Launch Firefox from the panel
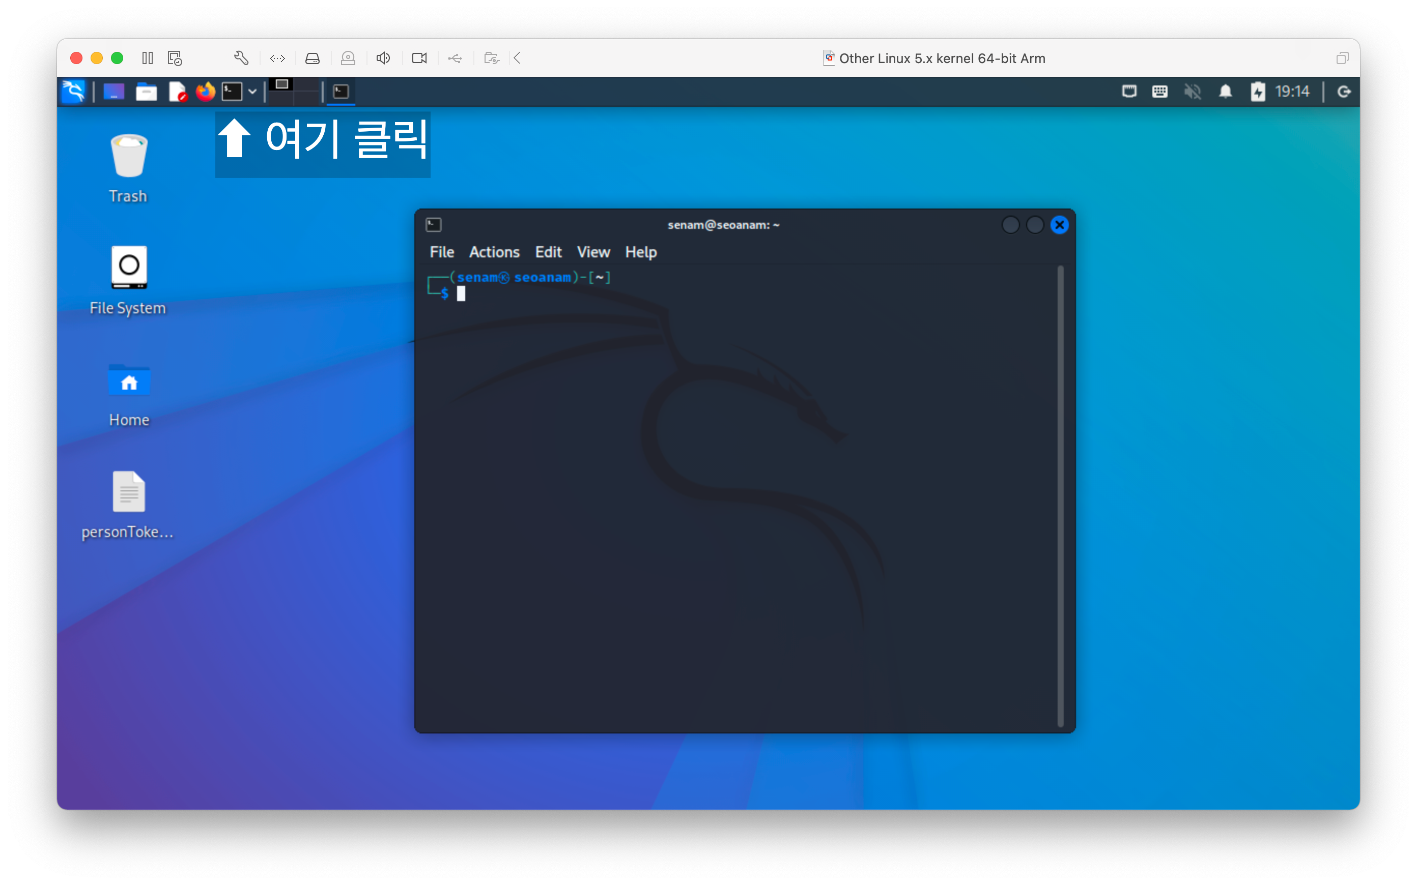1417x885 pixels. (x=206, y=92)
